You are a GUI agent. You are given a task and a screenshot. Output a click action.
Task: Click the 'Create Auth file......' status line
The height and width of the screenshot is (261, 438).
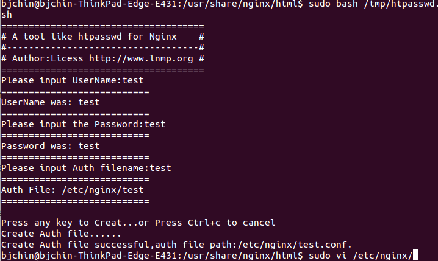click(61, 234)
